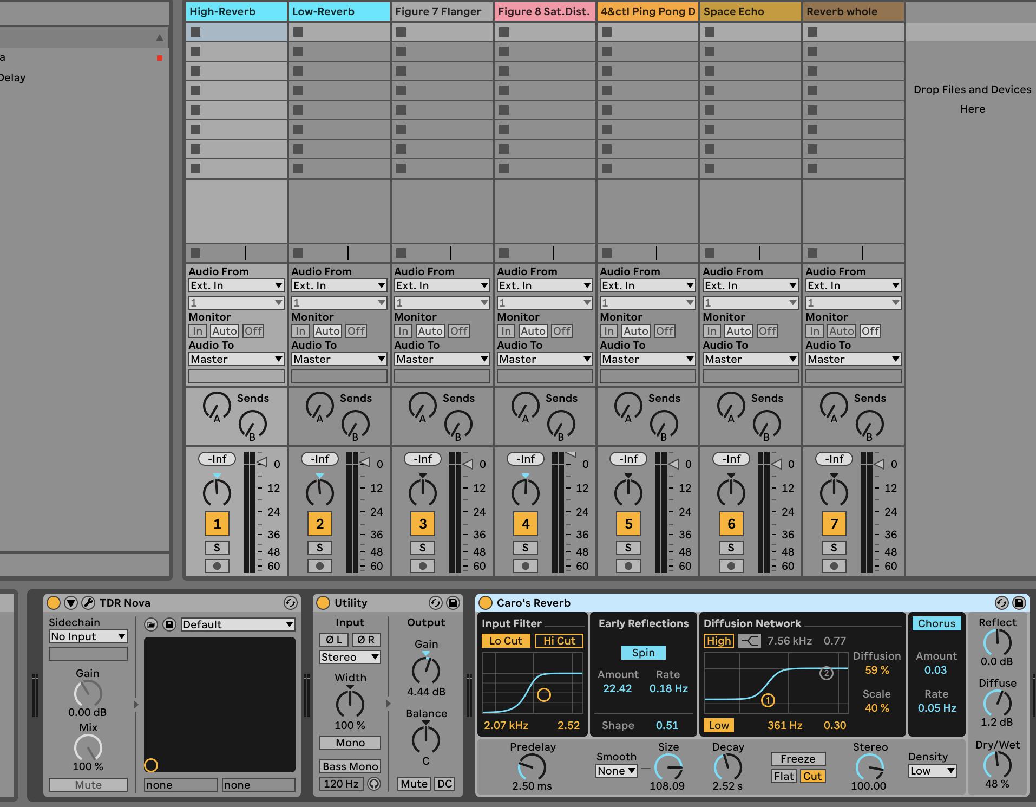
Task: Click the TDR Nova load preset folder icon
Action: pyautogui.click(x=151, y=624)
